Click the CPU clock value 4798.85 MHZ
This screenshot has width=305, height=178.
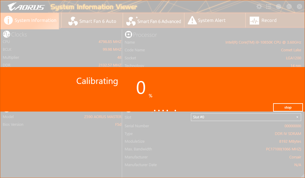[110, 42]
